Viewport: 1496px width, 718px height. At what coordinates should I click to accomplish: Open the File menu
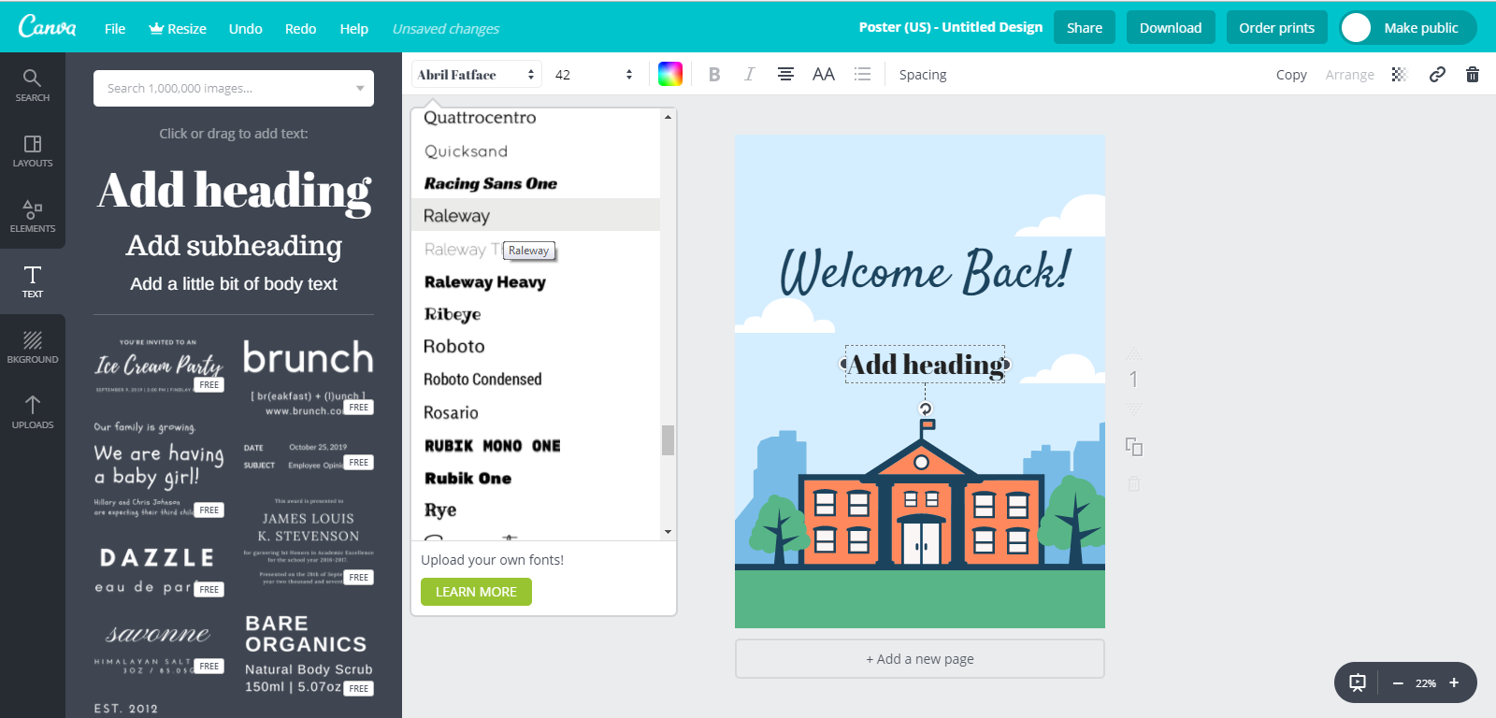pos(115,29)
